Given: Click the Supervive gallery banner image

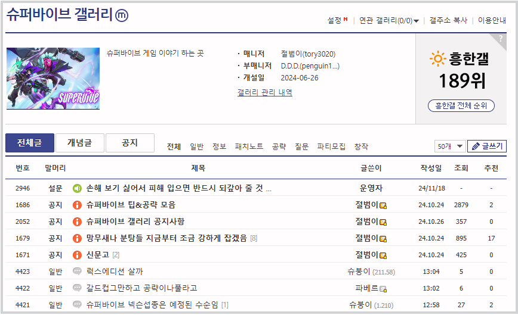Looking at the screenshot, I should [x=53, y=79].
